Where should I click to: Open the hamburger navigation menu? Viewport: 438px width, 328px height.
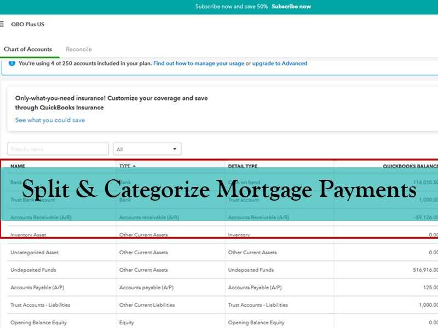[x=2, y=24]
